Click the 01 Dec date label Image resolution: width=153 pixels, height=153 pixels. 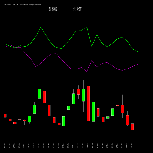tap(63, 146)
